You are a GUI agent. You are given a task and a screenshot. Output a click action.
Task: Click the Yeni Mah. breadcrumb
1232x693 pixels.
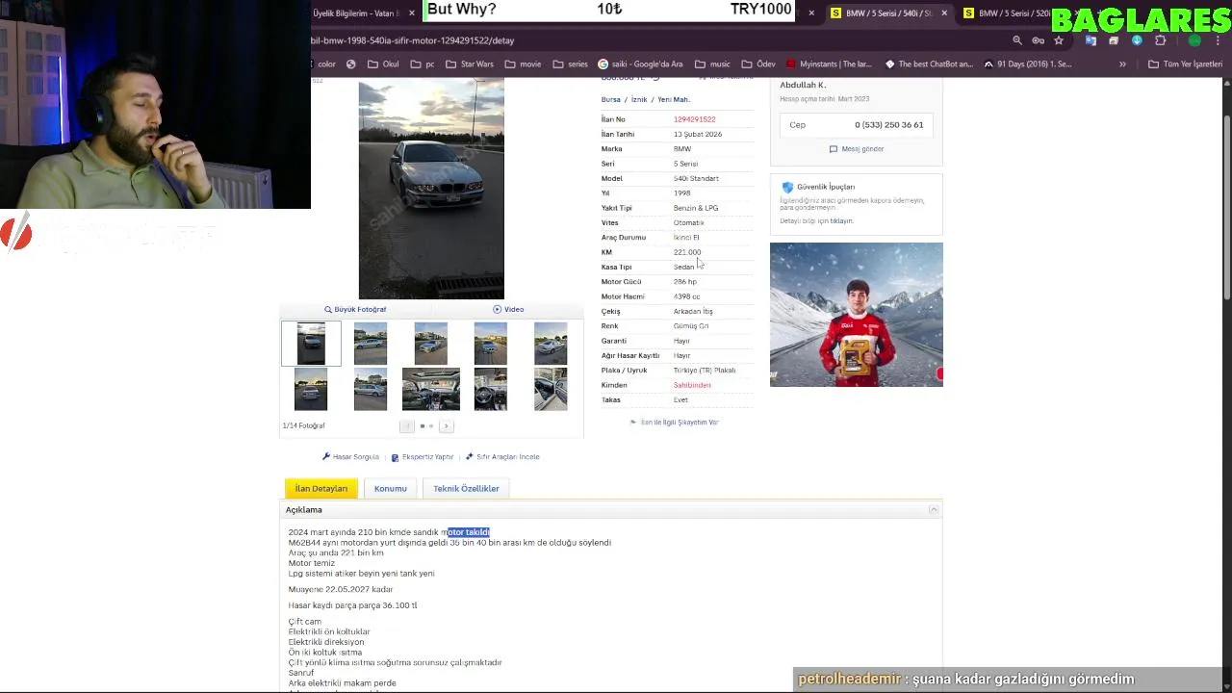(x=673, y=100)
